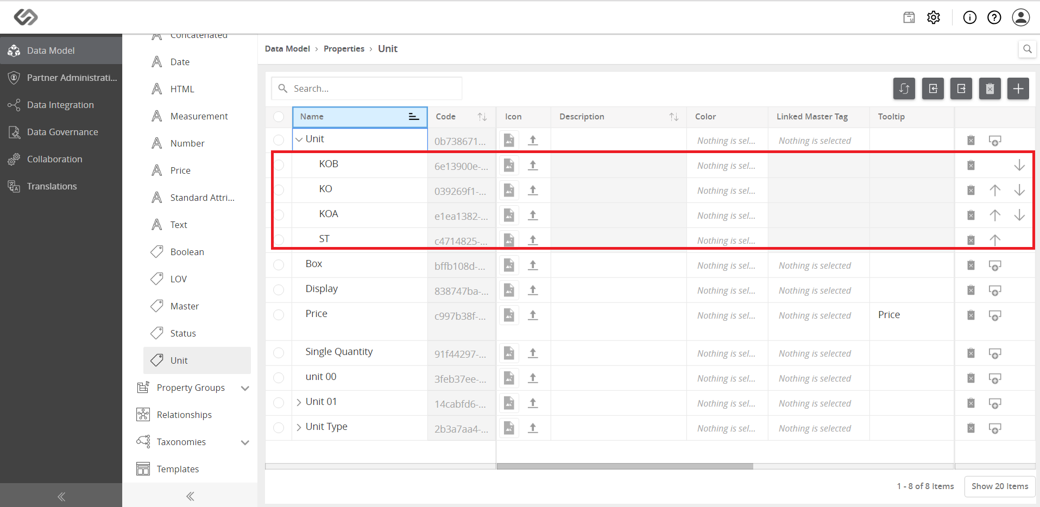The image size is (1040, 507).
Task: Move the KOB row down
Action: (1019, 165)
